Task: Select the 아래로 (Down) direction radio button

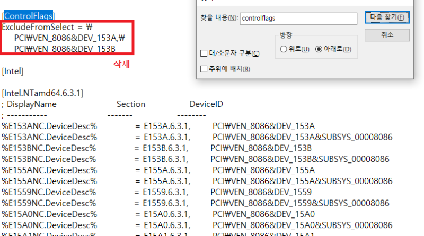Action: coord(319,49)
